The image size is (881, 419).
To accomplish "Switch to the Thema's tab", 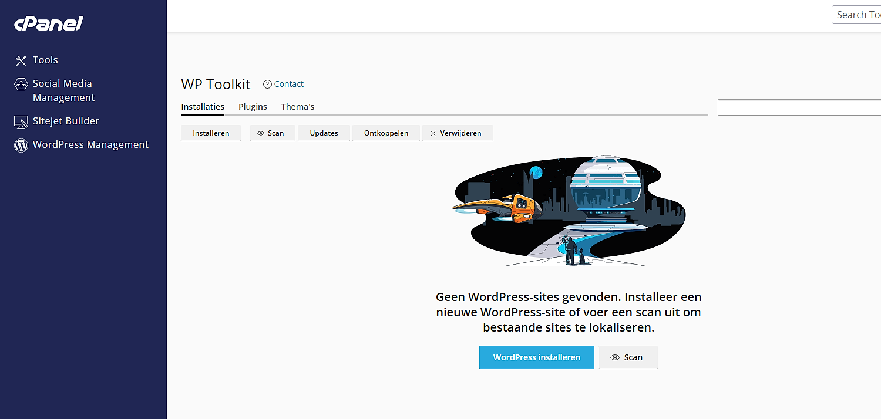I will tap(298, 107).
